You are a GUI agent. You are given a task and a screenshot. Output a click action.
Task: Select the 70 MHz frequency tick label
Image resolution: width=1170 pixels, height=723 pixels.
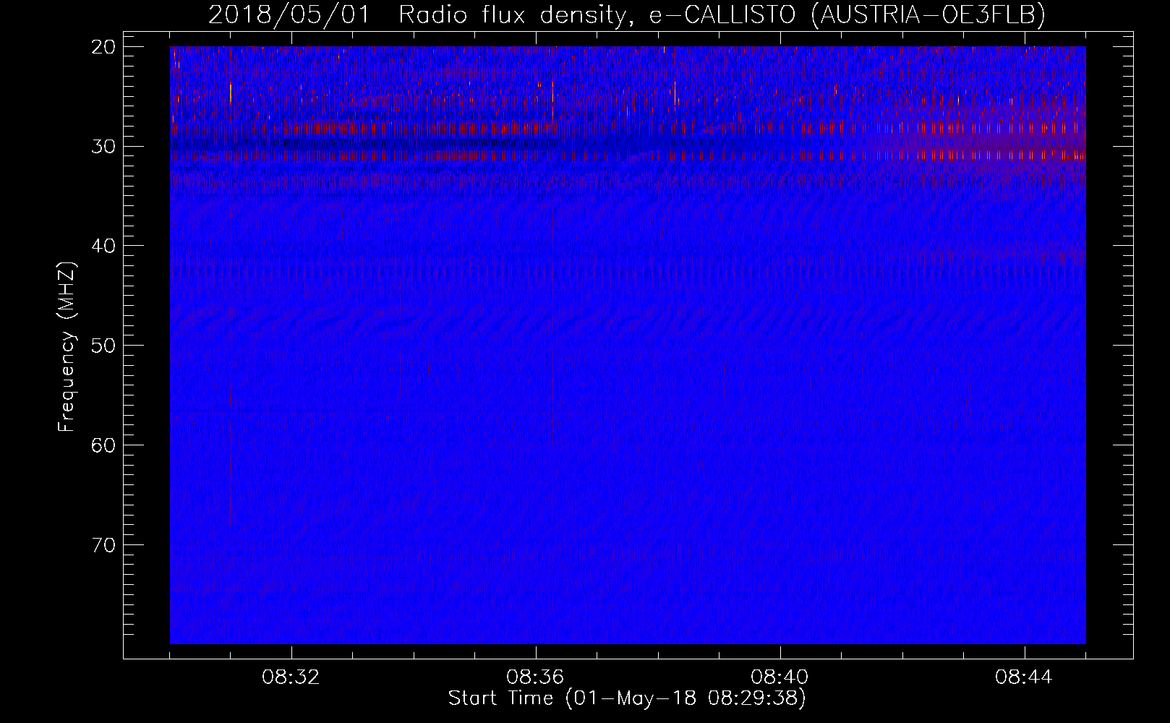point(104,545)
